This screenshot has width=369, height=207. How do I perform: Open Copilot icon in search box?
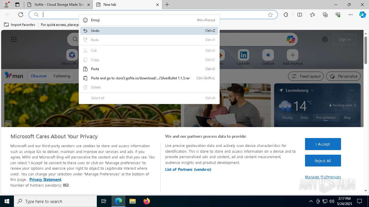click(x=291, y=39)
